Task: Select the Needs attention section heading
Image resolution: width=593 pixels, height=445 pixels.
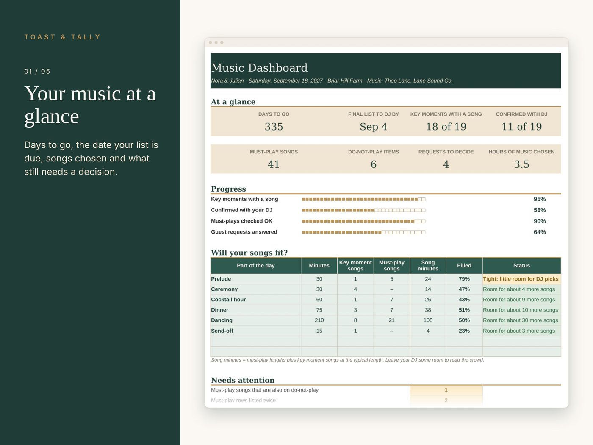Action: coord(243,380)
